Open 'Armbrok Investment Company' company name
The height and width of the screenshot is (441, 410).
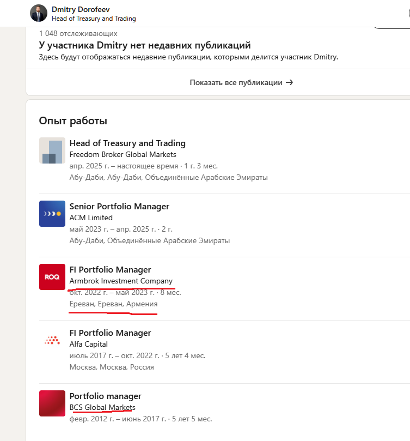point(121,281)
